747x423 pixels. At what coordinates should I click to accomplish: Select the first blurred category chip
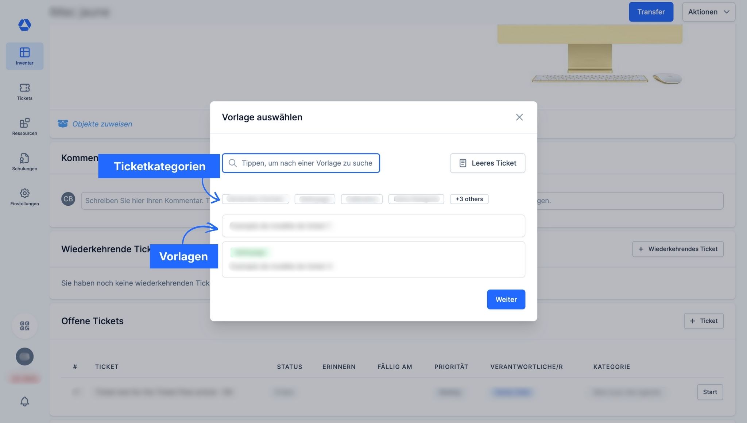click(x=255, y=199)
